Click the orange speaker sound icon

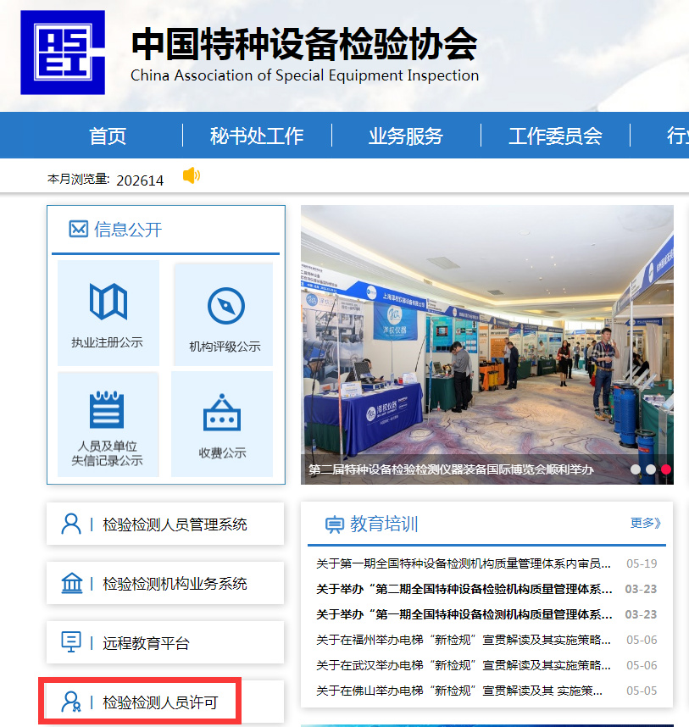click(191, 175)
